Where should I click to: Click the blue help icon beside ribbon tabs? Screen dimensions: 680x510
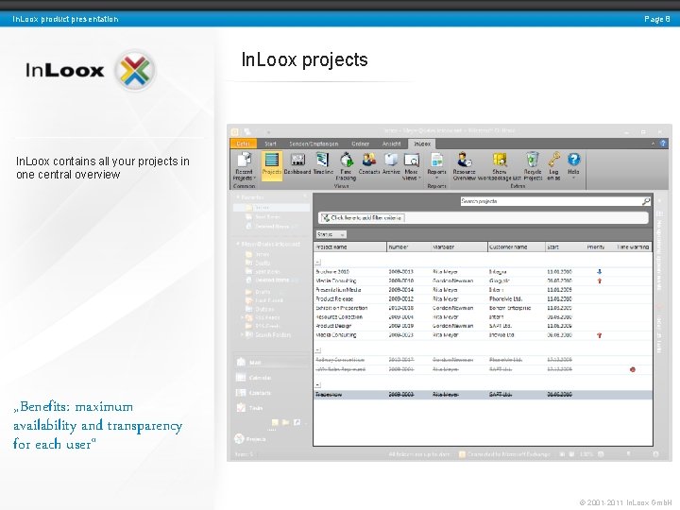(x=663, y=144)
